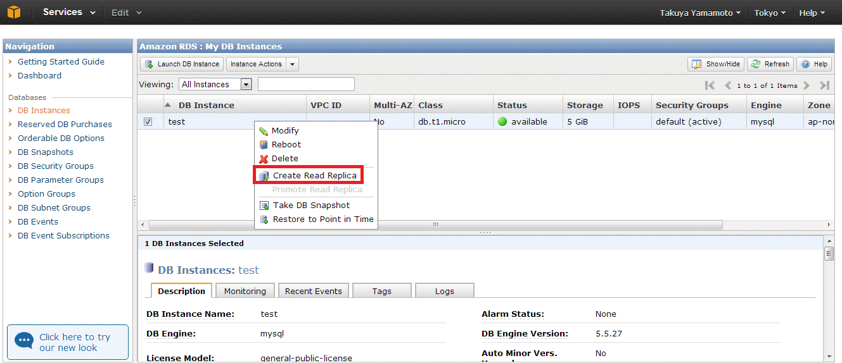Open DB Event Subscriptions link

(x=63, y=236)
